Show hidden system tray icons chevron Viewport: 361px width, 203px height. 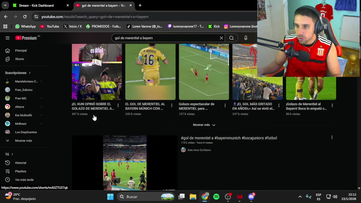[x=300, y=197]
